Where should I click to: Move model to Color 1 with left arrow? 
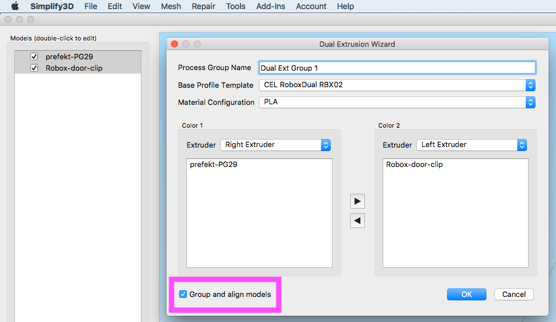358,221
